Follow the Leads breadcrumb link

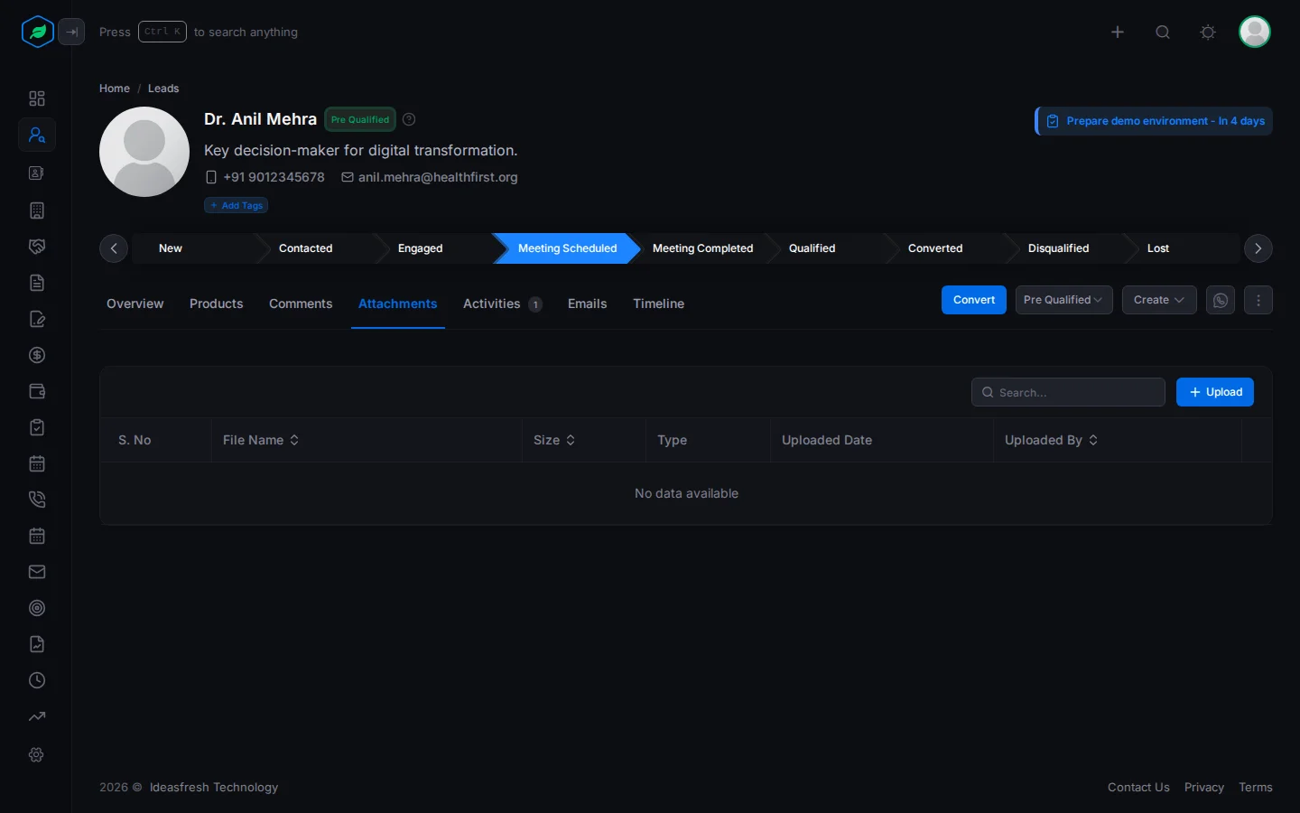[163, 89]
